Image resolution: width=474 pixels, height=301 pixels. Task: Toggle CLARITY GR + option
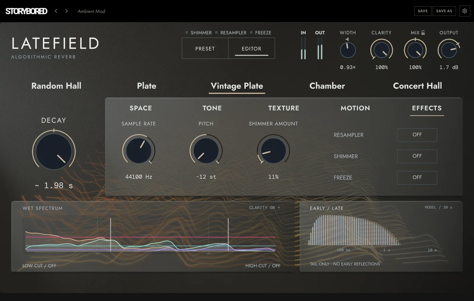(x=265, y=208)
